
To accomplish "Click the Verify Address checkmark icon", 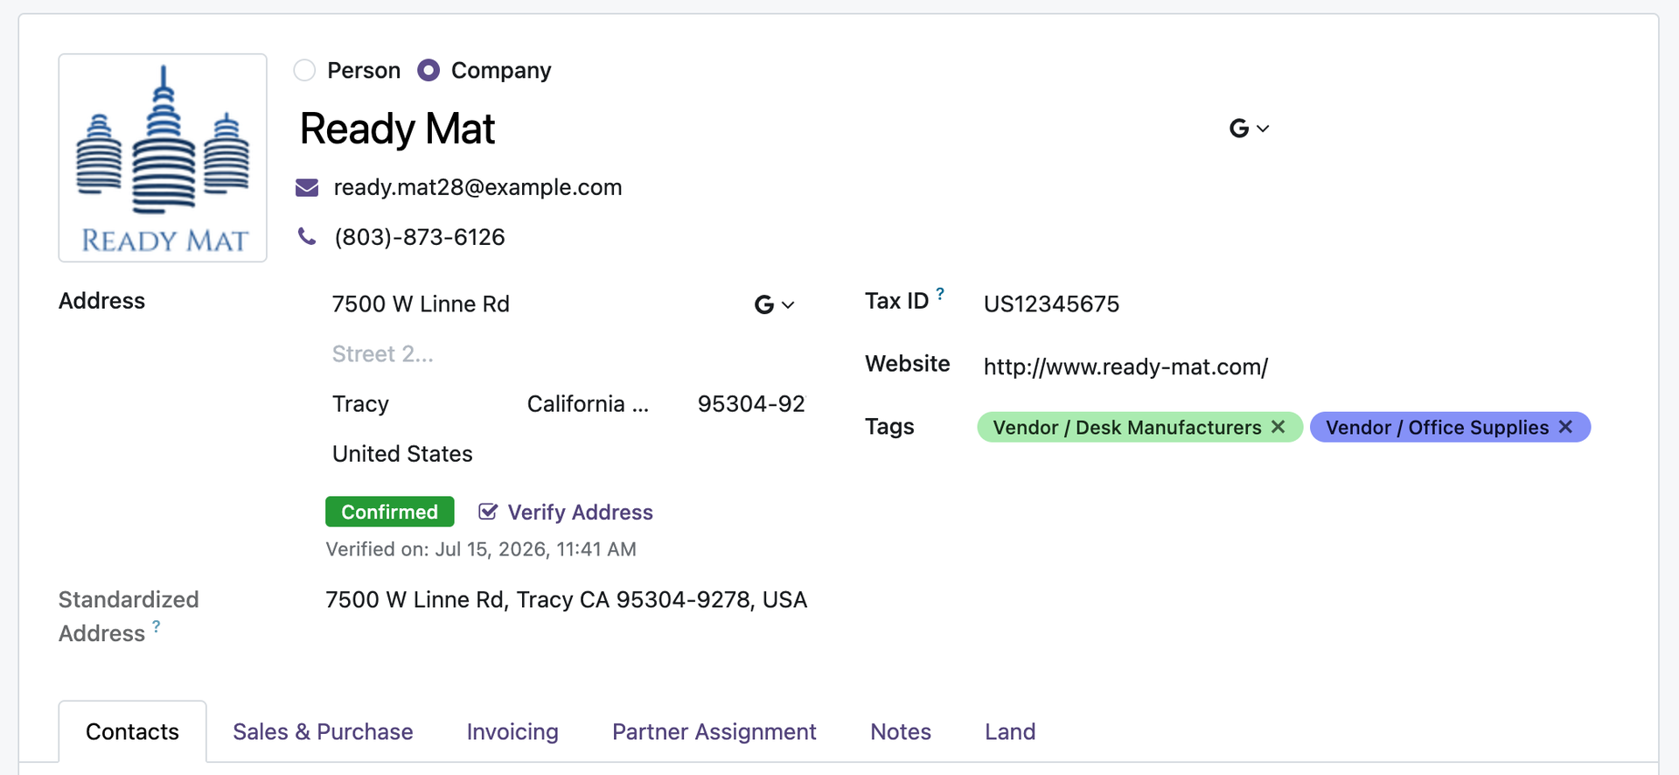I will coord(488,512).
